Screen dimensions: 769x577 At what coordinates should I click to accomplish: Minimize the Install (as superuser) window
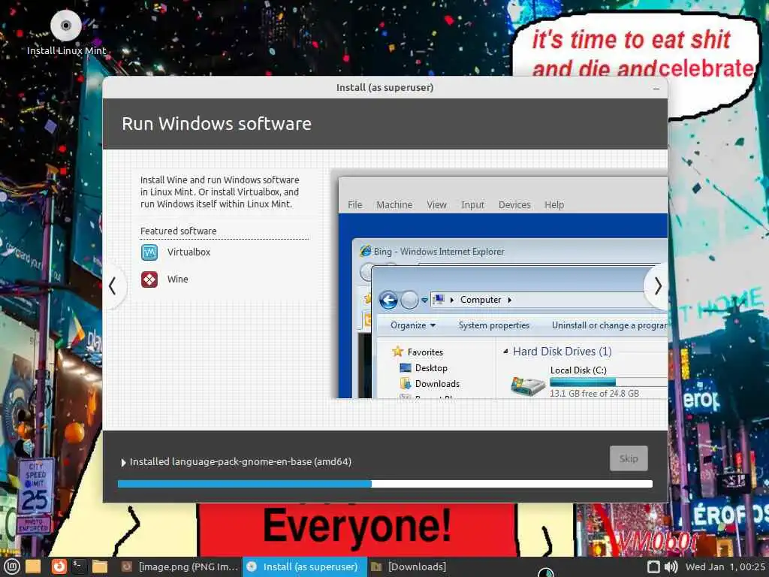click(x=656, y=89)
